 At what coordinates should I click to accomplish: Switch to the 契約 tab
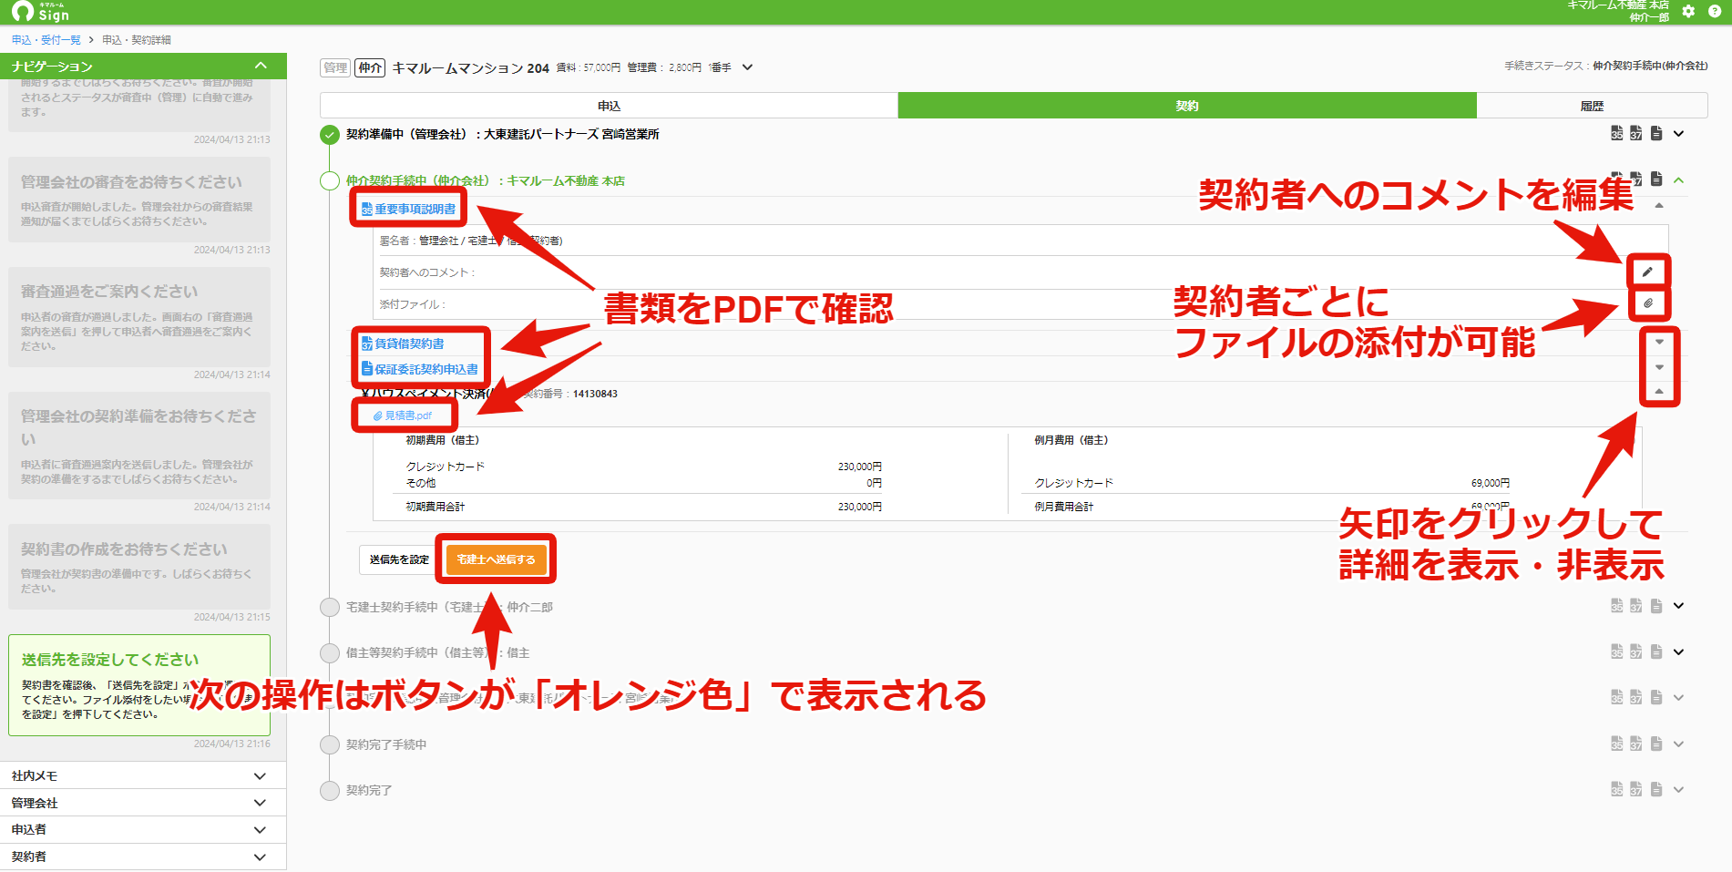click(1187, 106)
